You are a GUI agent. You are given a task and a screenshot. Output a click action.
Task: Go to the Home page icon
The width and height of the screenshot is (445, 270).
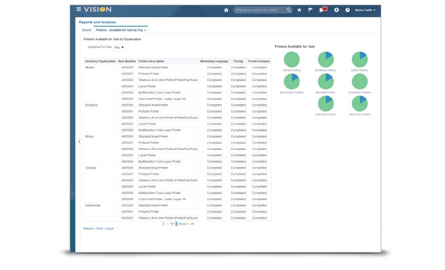226,10
